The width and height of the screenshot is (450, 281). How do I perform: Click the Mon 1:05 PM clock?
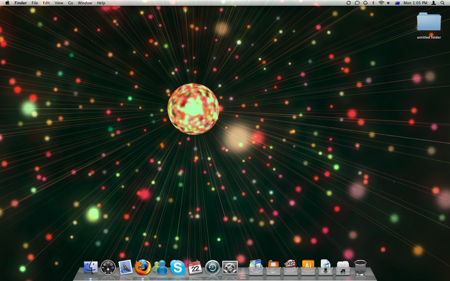pyautogui.click(x=415, y=3)
